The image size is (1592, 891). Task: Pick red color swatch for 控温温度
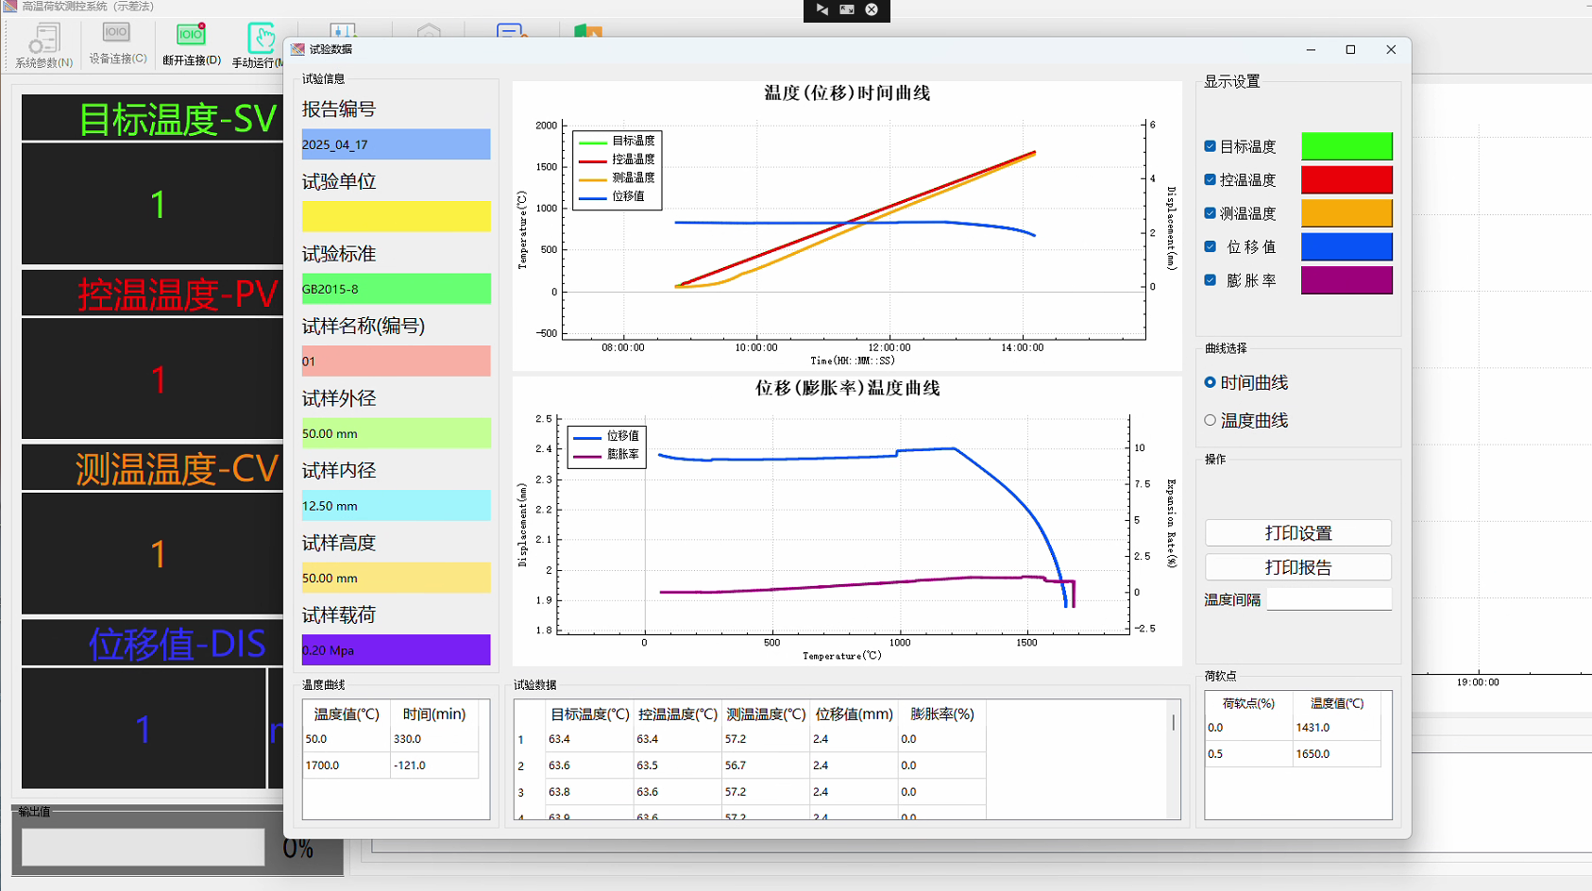(x=1346, y=179)
